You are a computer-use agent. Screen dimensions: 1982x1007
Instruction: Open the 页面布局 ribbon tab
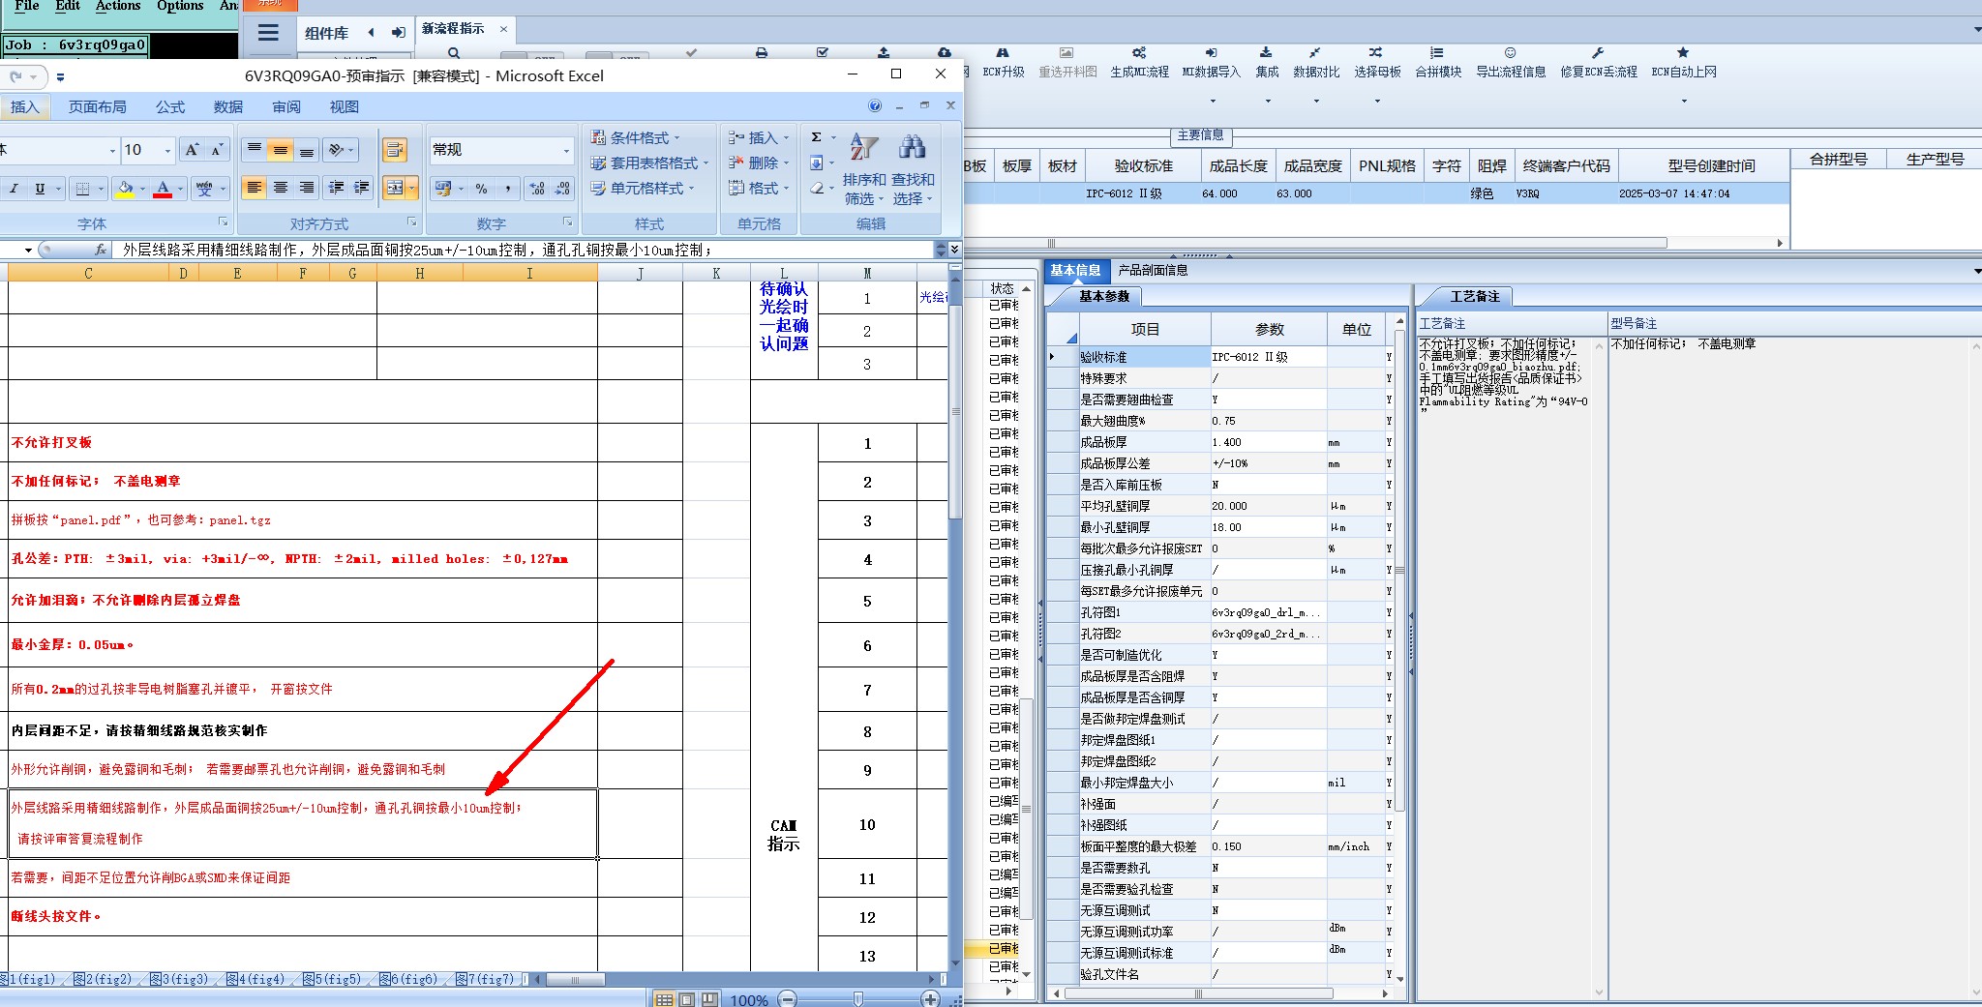(x=97, y=106)
